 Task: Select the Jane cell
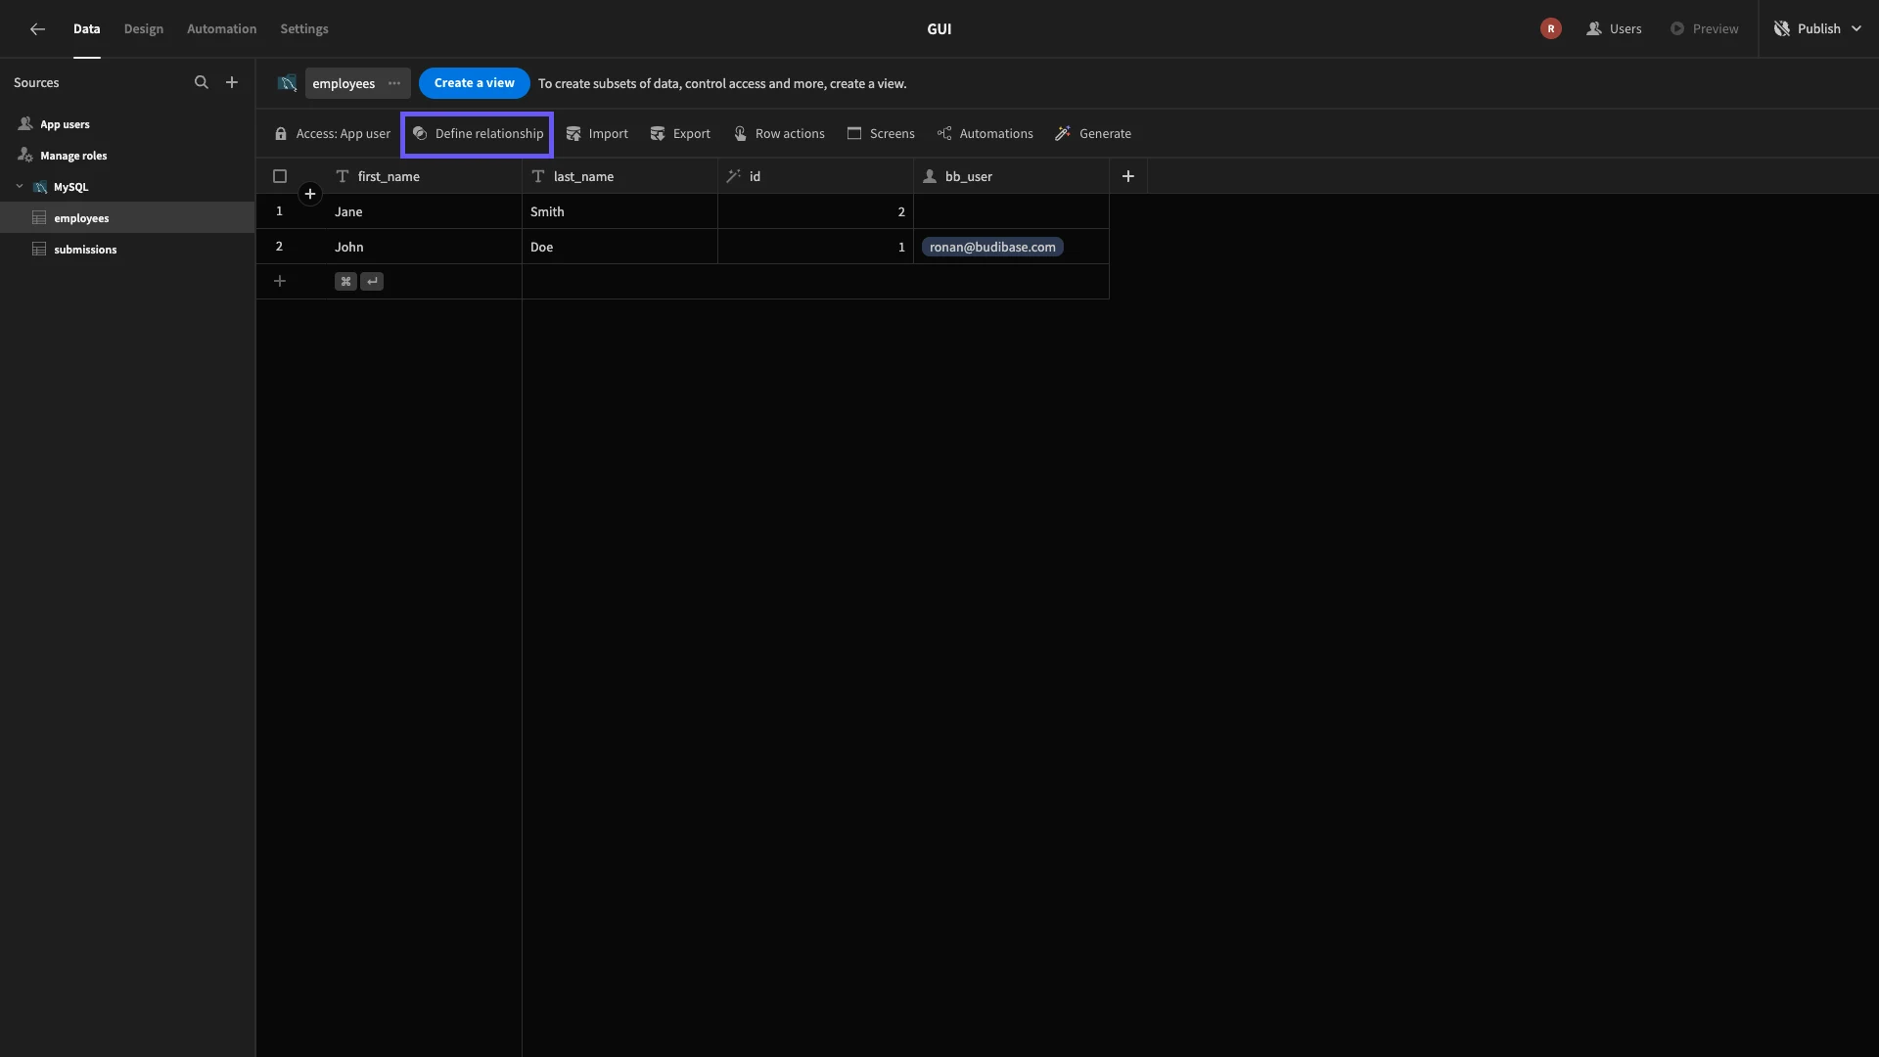(x=424, y=211)
